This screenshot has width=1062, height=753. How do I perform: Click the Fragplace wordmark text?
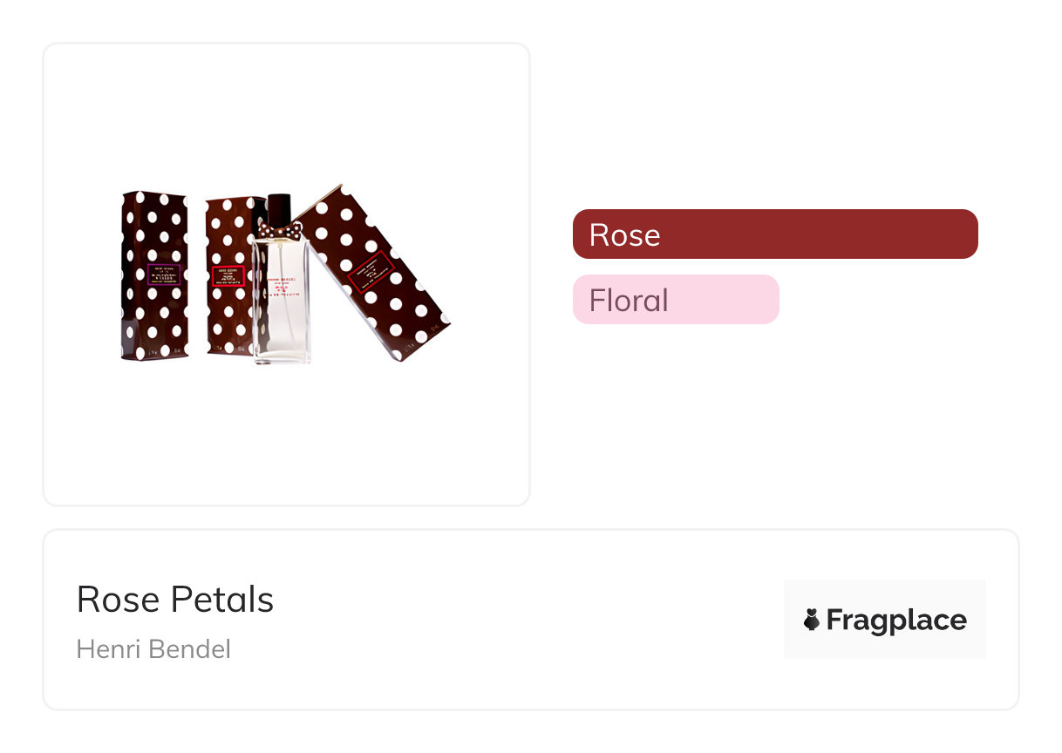(896, 621)
